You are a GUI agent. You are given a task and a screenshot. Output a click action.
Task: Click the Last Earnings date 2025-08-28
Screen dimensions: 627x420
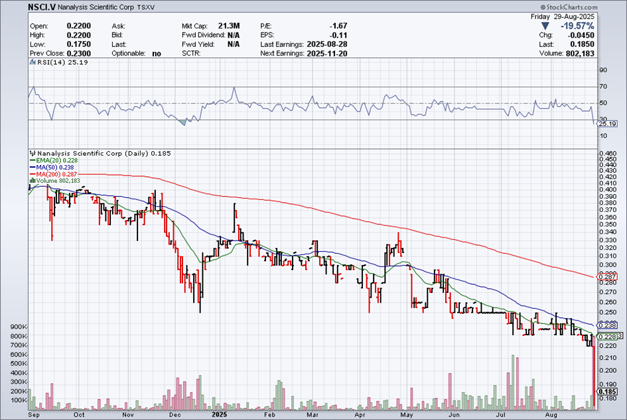pyautogui.click(x=326, y=44)
